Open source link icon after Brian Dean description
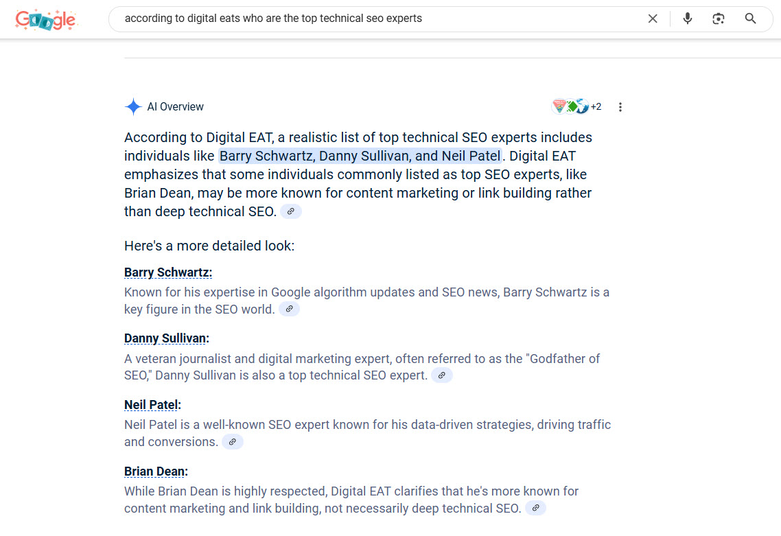 click(x=535, y=508)
